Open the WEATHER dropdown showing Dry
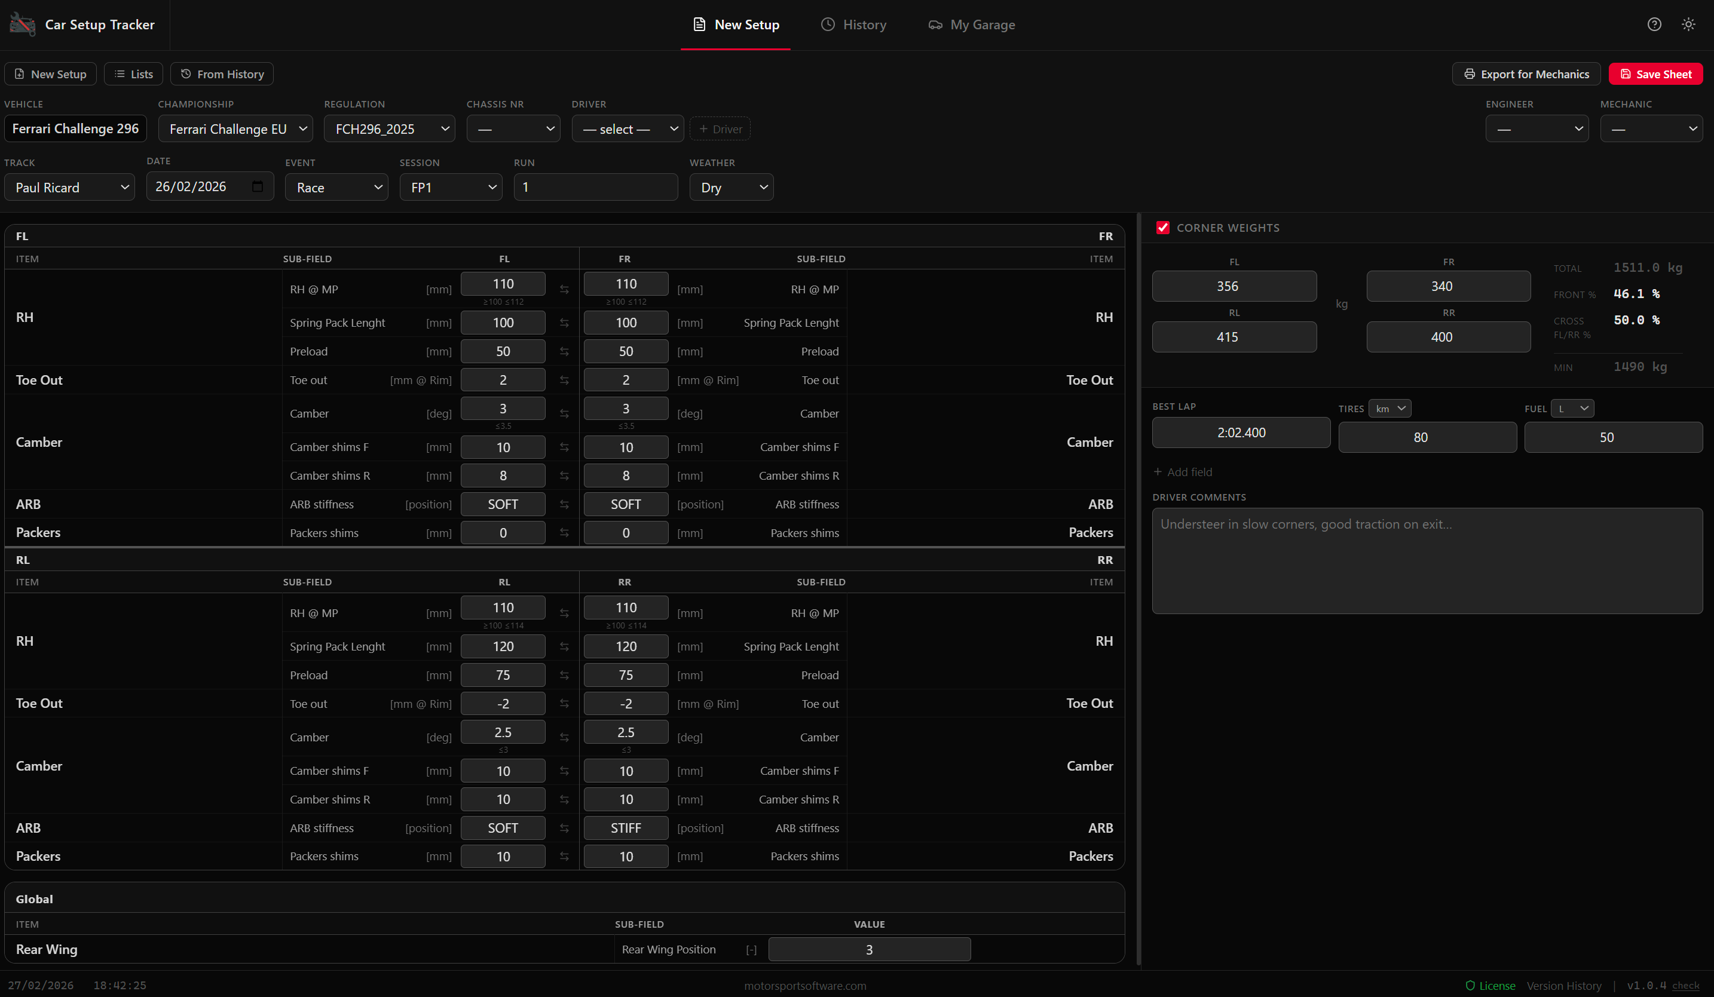The image size is (1714, 997). (731, 187)
